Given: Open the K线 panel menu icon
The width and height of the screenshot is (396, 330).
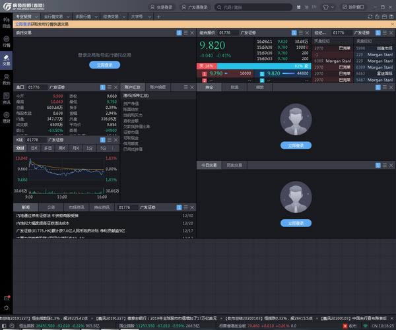Looking at the screenshot, I should [x=110, y=140].
